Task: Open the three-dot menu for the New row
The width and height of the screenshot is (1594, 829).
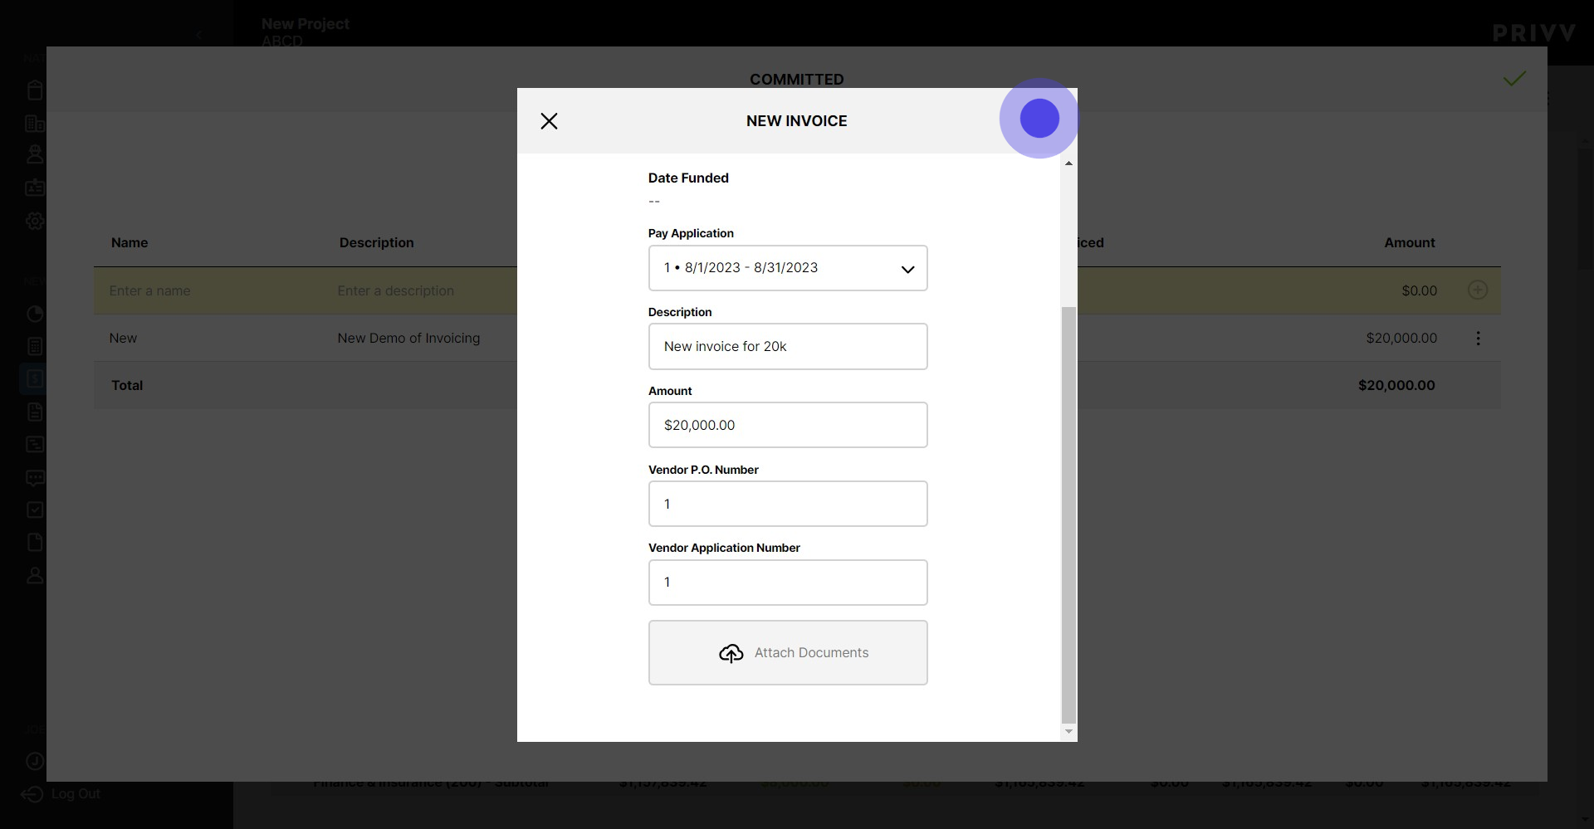Action: 1478,339
